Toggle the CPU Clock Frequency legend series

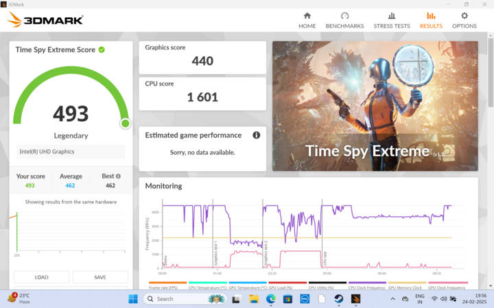pos(367,285)
